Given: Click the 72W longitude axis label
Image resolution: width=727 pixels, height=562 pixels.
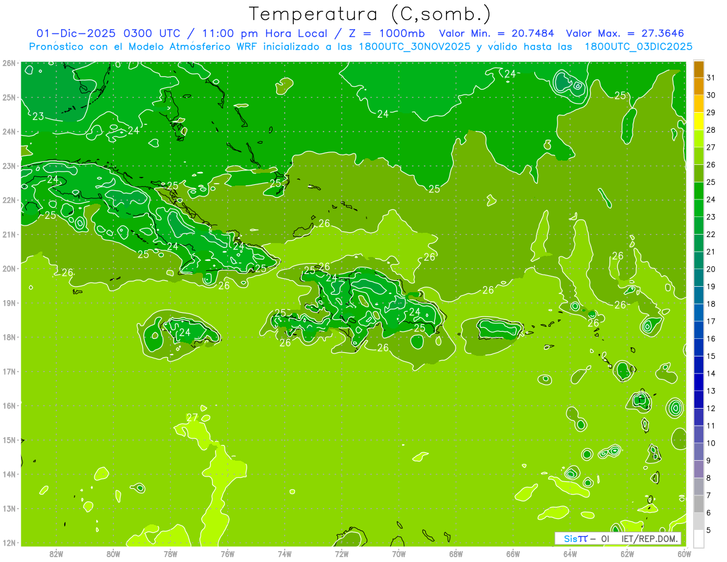Looking at the screenshot, I should point(342,554).
